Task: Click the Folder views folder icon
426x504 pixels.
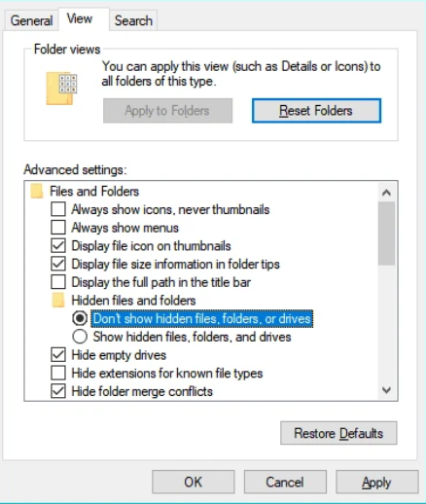Action: pos(61,89)
